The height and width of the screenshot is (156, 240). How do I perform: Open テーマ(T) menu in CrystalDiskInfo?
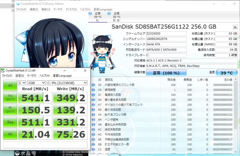tap(58, 9)
